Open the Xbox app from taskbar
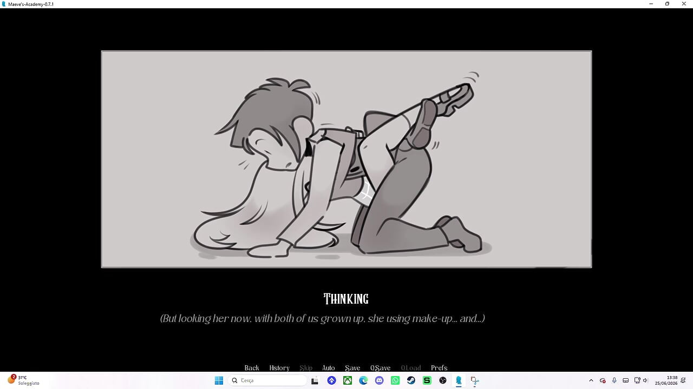Screen dimensions: 693x389 348,380
